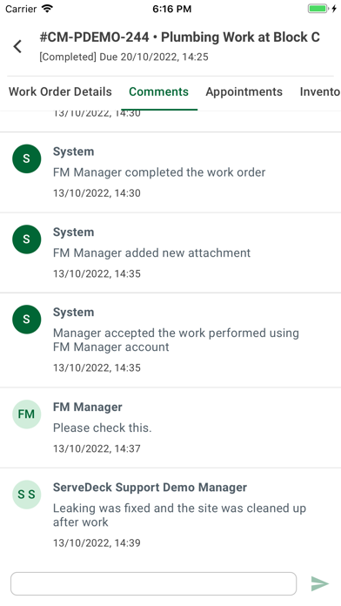Open the Work Order Details tab

tap(60, 91)
